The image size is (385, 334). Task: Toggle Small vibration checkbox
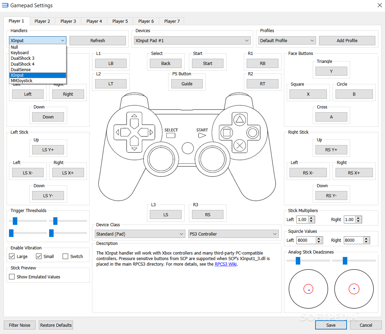[38, 256]
